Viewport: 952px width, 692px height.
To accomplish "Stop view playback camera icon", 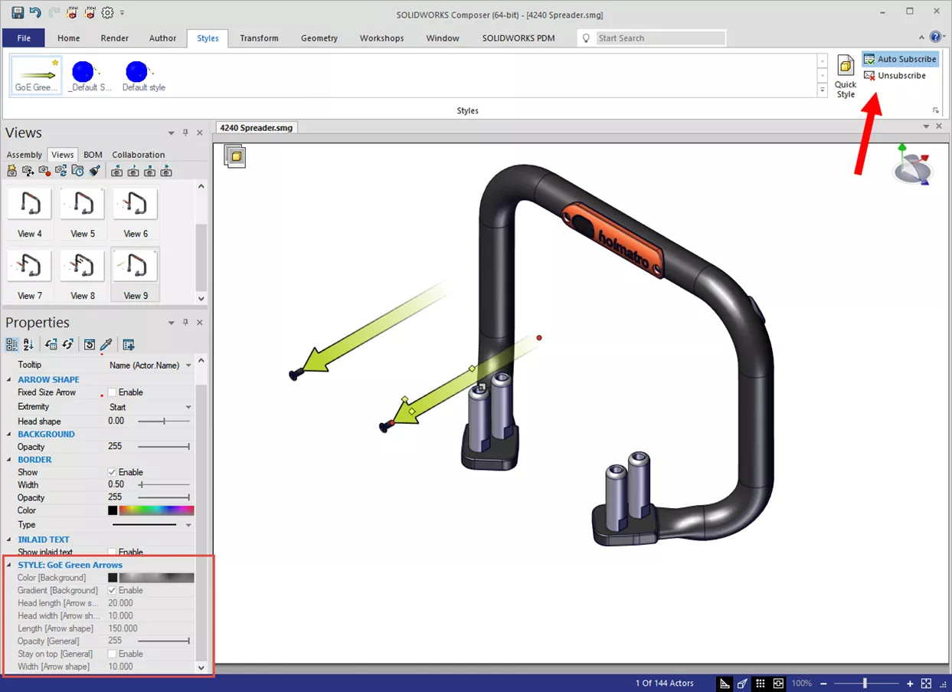I will click(x=149, y=171).
